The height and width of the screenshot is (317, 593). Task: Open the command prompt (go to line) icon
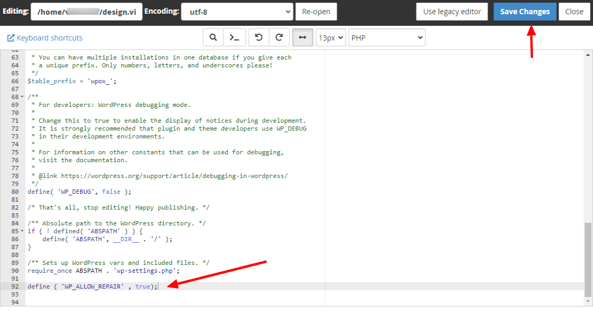[x=235, y=37]
